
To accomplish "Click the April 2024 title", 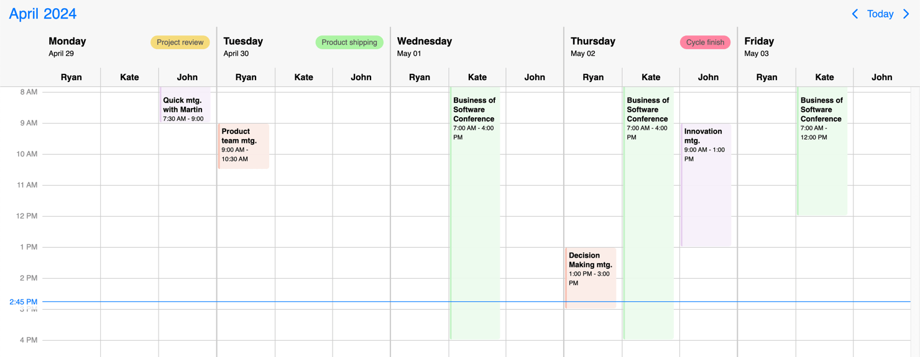I will click(x=43, y=14).
